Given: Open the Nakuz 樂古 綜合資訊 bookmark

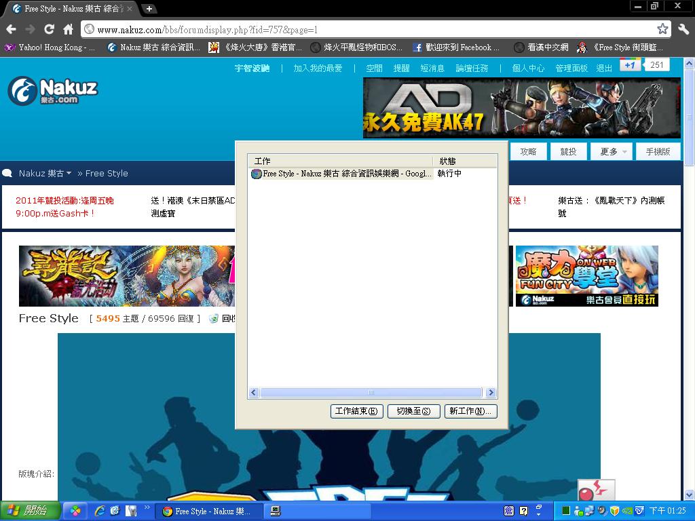Looking at the screenshot, I should tap(154, 47).
